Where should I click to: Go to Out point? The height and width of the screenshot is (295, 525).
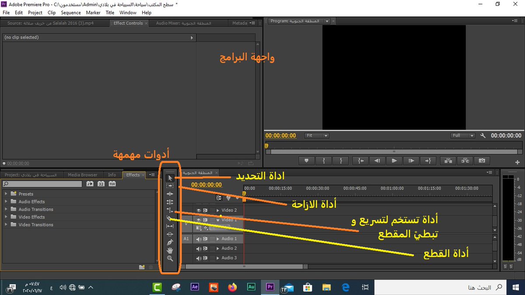coord(428,161)
